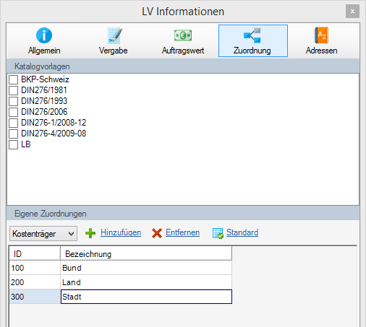Select the Bund cell
The height and width of the screenshot is (327, 366).
pyautogui.click(x=146, y=268)
